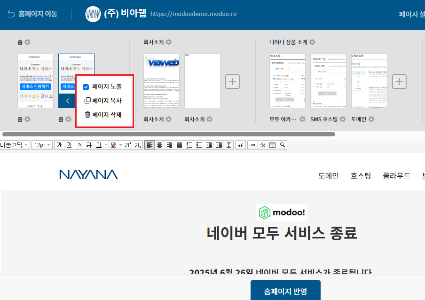Click 호스팅 in the NAYANA navigation
The height and width of the screenshot is (300, 425).
tap(361, 176)
